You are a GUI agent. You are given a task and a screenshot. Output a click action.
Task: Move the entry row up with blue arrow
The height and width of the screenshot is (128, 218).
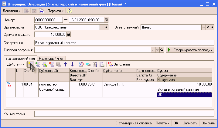[x=65, y=64]
